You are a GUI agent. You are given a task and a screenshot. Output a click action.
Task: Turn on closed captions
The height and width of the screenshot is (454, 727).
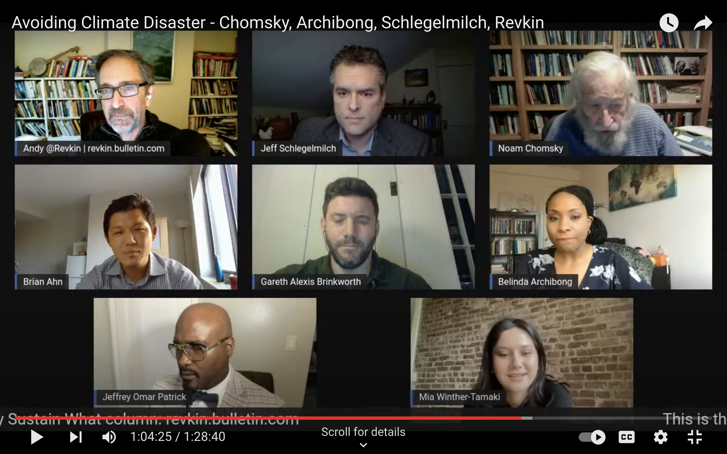pyautogui.click(x=627, y=437)
